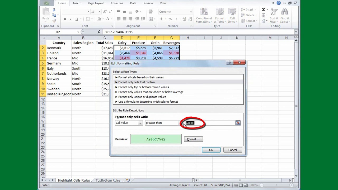Open the Cell Value dropdown
Viewport: 338px width, 190px height.
pyautogui.click(x=140, y=123)
